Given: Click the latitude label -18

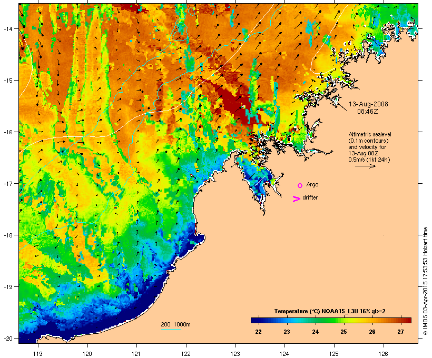Looking at the screenshot, I should point(7,235).
